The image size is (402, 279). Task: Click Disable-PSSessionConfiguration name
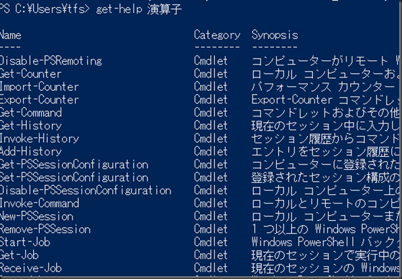tap(86, 191)
